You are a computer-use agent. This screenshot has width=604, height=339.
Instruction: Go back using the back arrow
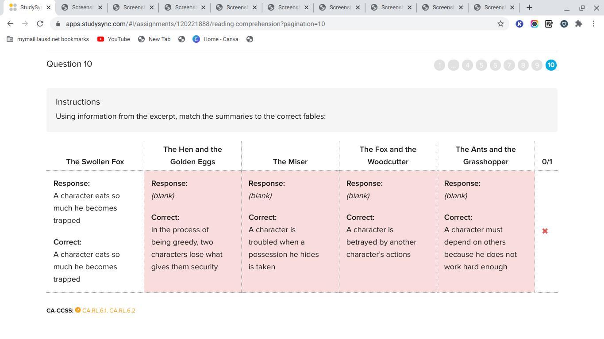coord(10,24)
